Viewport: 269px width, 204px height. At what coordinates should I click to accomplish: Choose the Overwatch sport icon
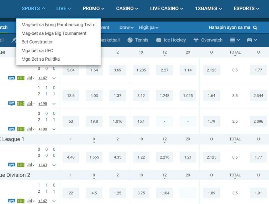coord(196,40)
